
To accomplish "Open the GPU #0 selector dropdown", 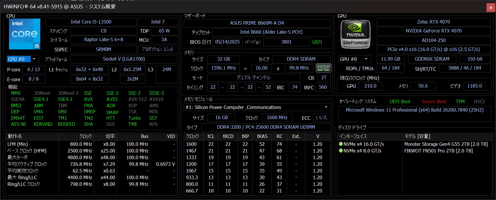I will [x=366, y=59].
